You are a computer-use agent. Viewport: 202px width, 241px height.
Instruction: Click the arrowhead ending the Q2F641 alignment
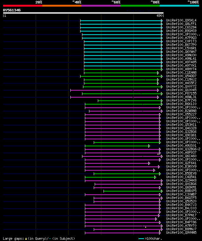pos(149,163)
